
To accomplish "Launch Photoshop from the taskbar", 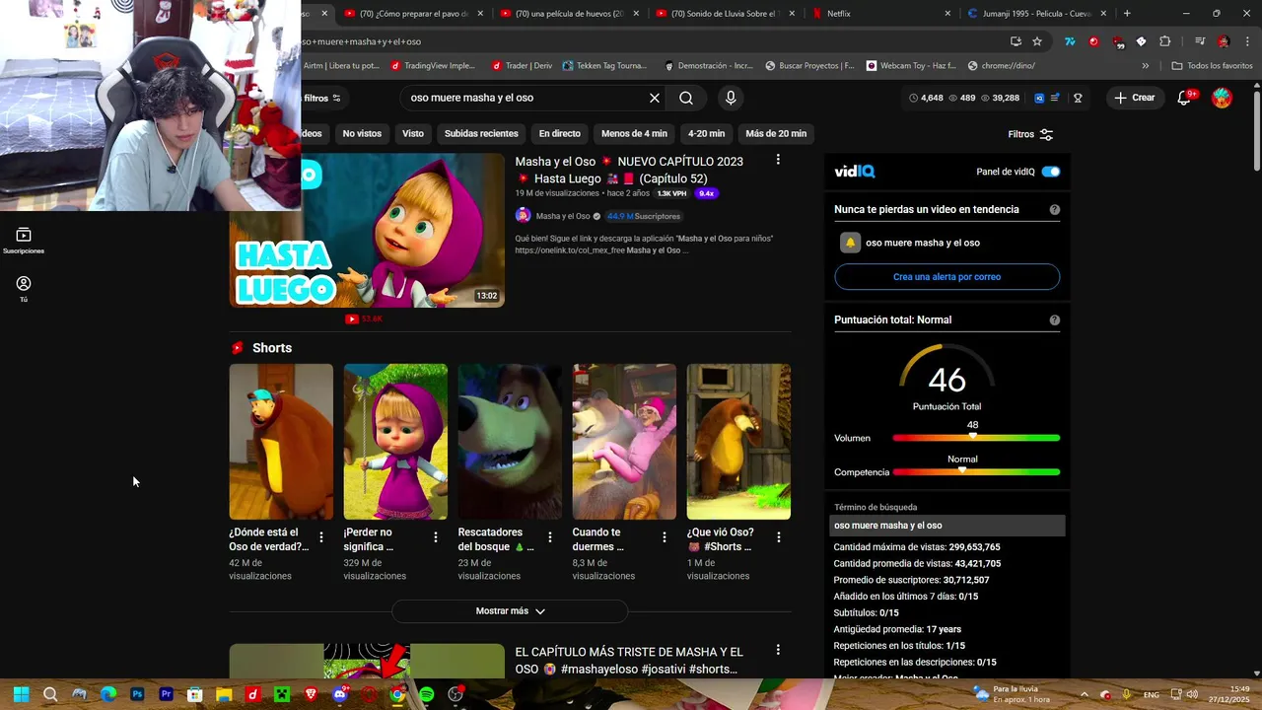I will tap(137, 694).
